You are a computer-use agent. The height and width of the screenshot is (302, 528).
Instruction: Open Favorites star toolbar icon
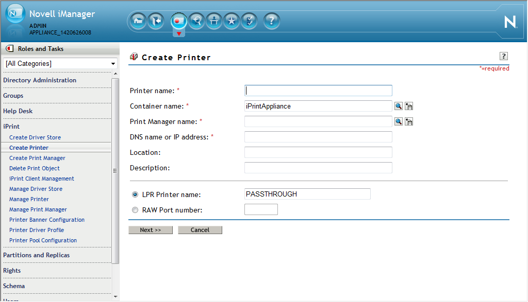coord(232,21)
